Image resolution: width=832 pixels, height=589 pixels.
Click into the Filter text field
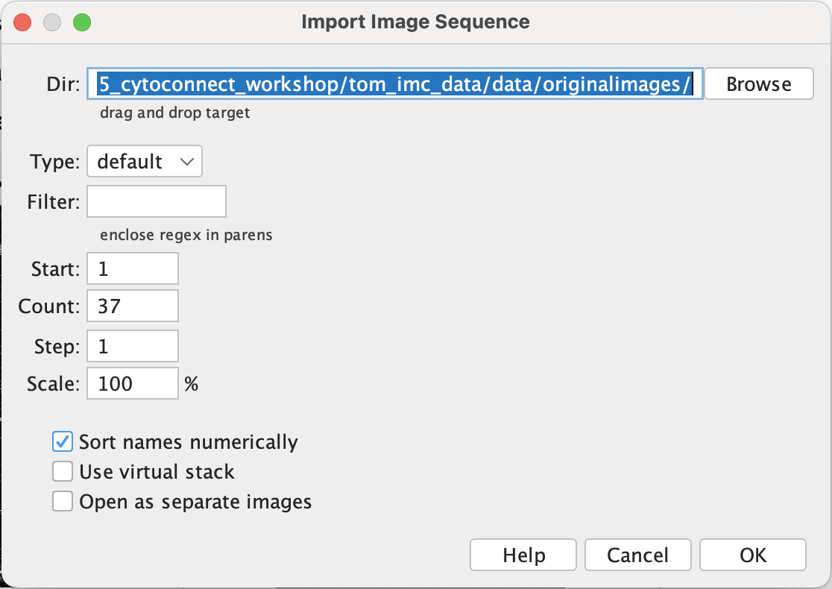click(157, 201)
